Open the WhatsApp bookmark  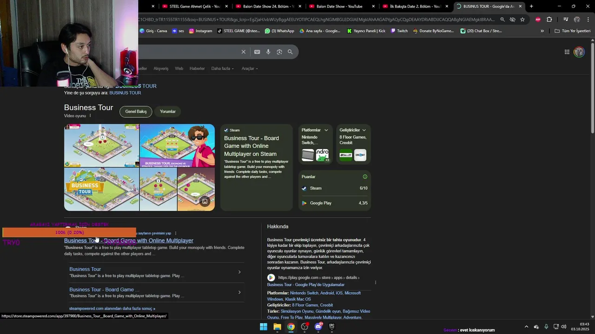point(279,31)
